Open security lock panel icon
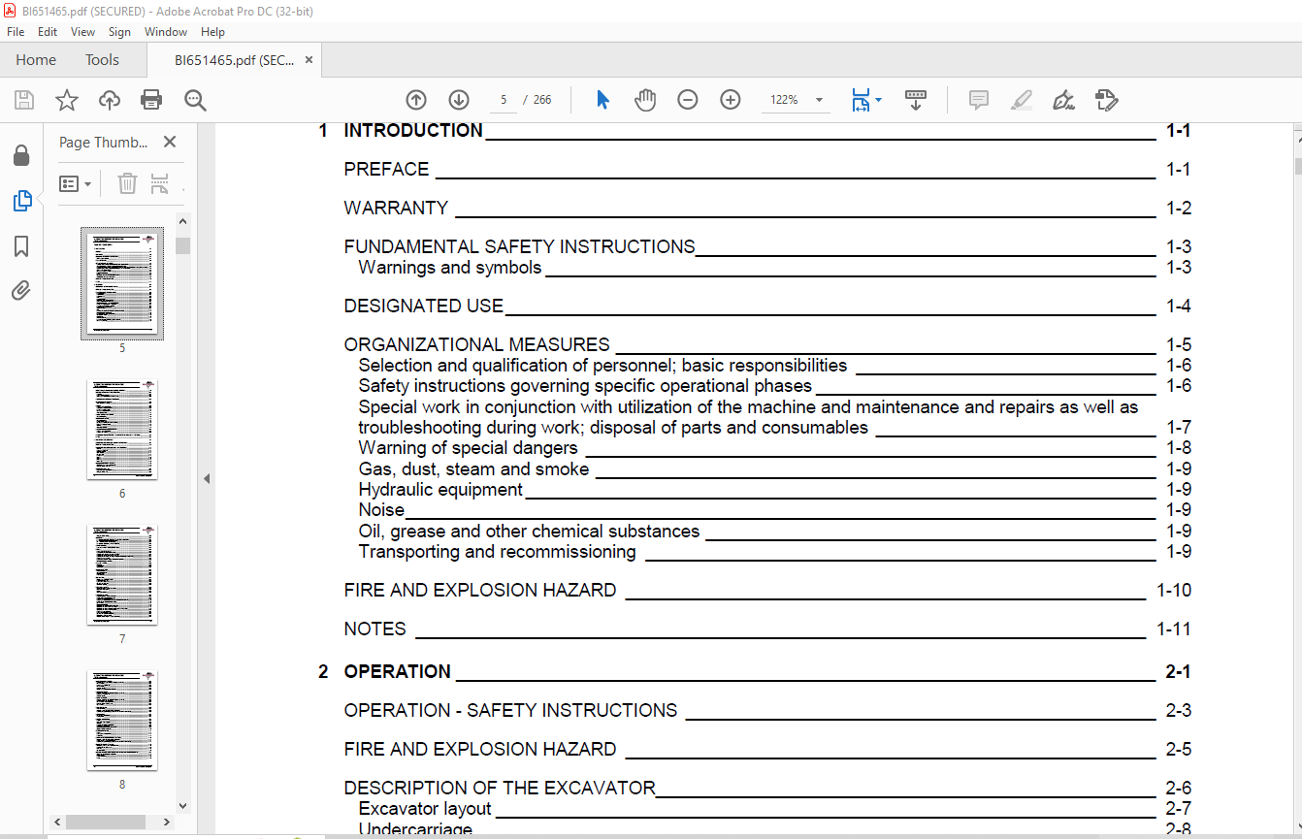The width and height of the screenshot is (1302, 839). point(21,155)
